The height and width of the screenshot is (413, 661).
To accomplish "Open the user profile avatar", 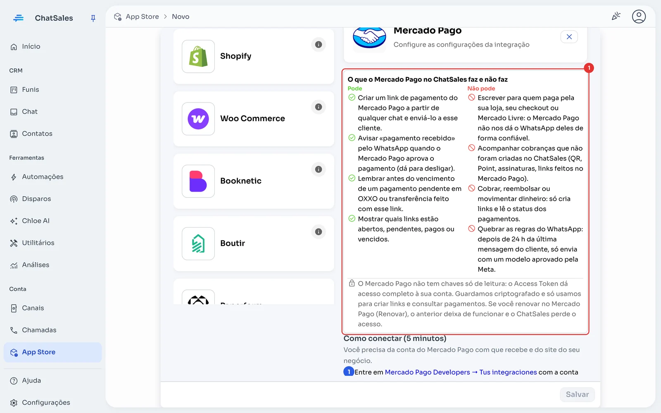I will point(639,17).
